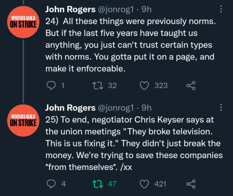The image size is (233, 196).
Task: Click Writers Guild On Strike avatar, tweet 24
Action: [23, 22]
